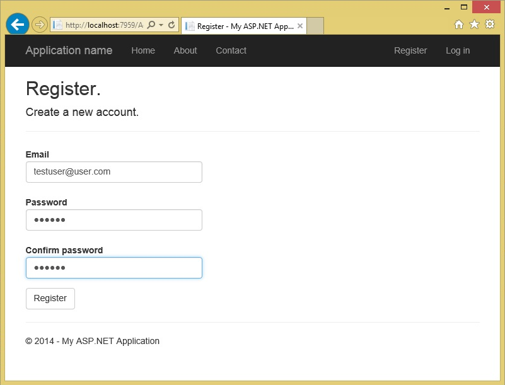Open a new blank browser tab
This screenshot has width=505, height=385.
coord(315,26)
